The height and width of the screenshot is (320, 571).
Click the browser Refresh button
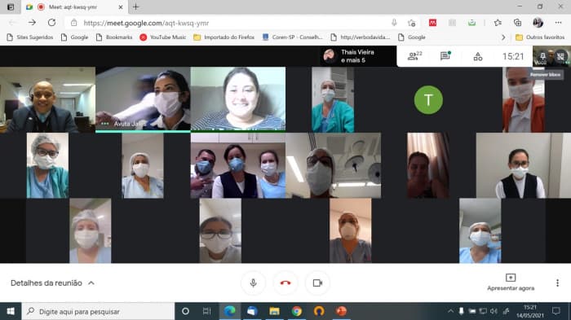[51, 23]
